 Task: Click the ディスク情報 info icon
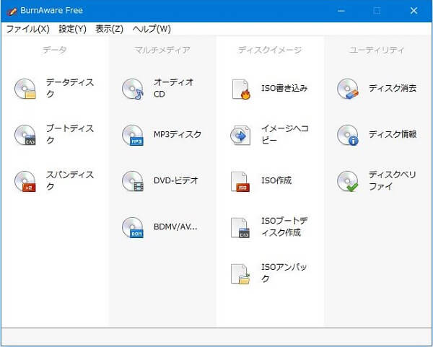[348, 135]
